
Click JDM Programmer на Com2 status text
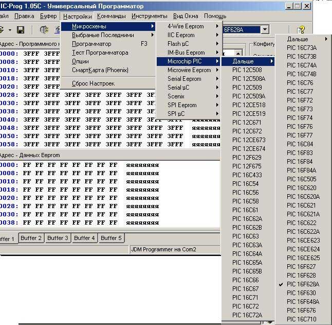[163, 249]
